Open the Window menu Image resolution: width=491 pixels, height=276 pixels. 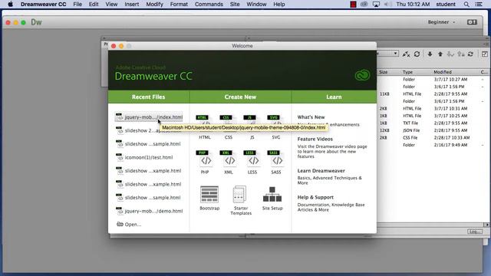256,5
